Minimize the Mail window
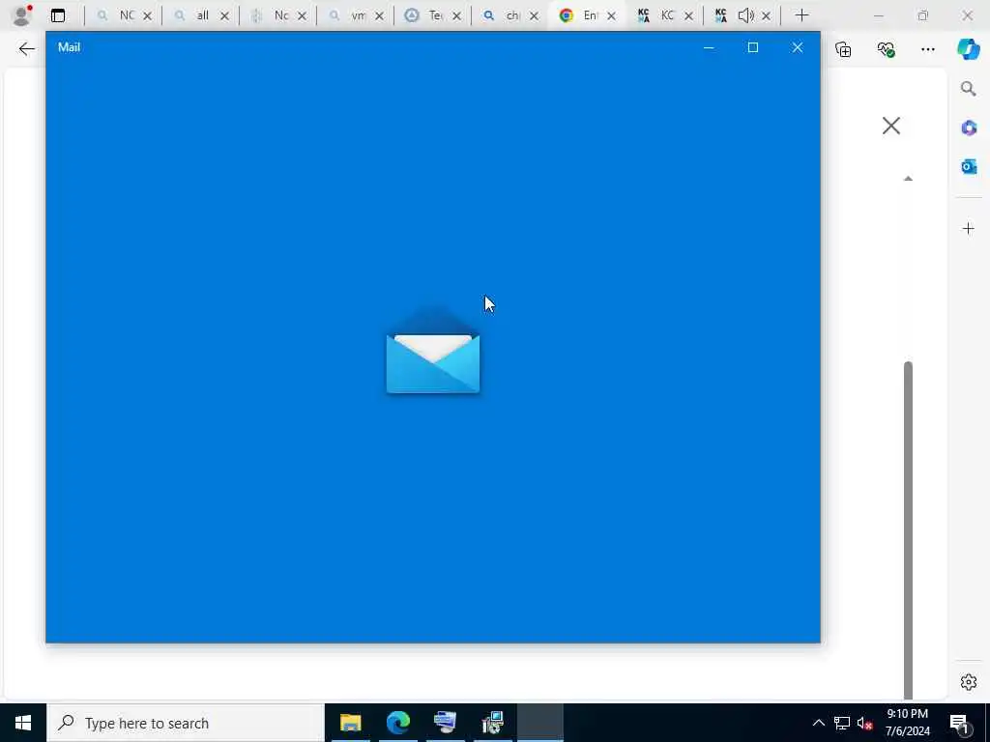The height and width of the screenshot is (742, 990). coord(709,47)
